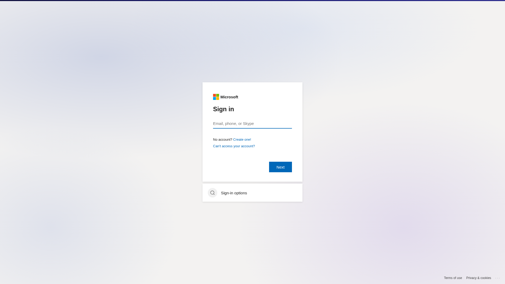The image size is (505, 284).
Task: Open the Privacy & cookies link
Action: point(479,278)
